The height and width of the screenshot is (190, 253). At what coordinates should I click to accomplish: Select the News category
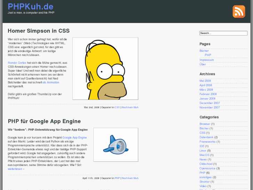[x=203, y=159]
